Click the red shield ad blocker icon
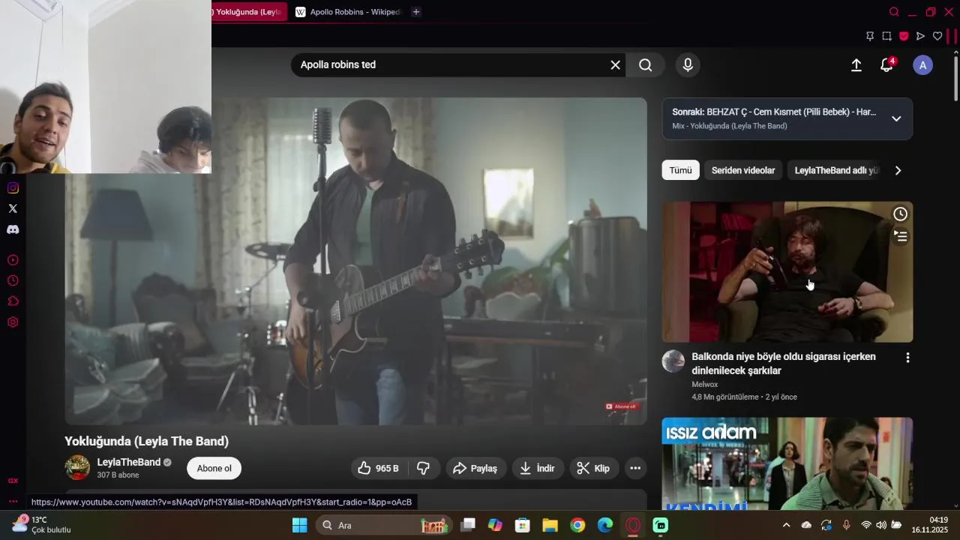Viewport: 960px width, 540px height. pos(904,36)
